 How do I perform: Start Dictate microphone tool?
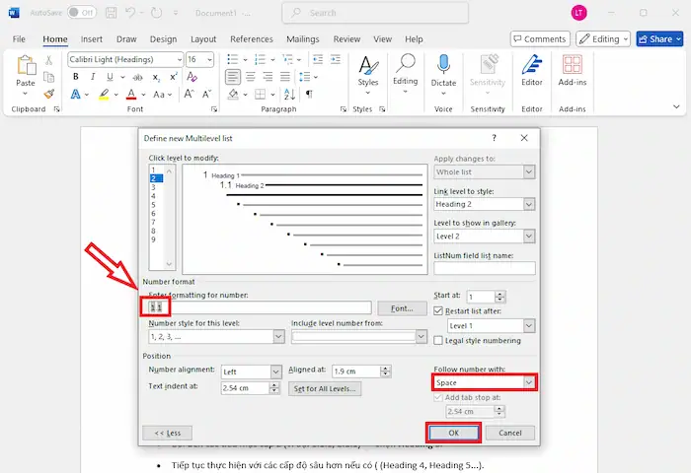443,67
